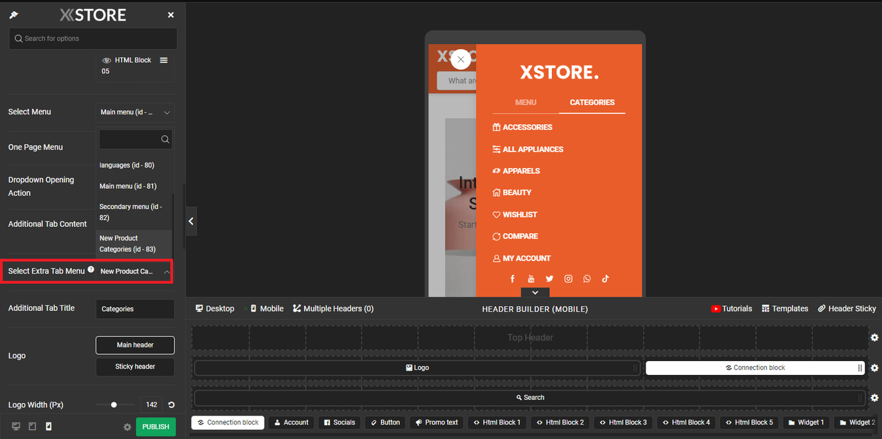Viewport: 882px width, 439px height.
Task: Open Header Sticky settings
Action: point(847,309)
